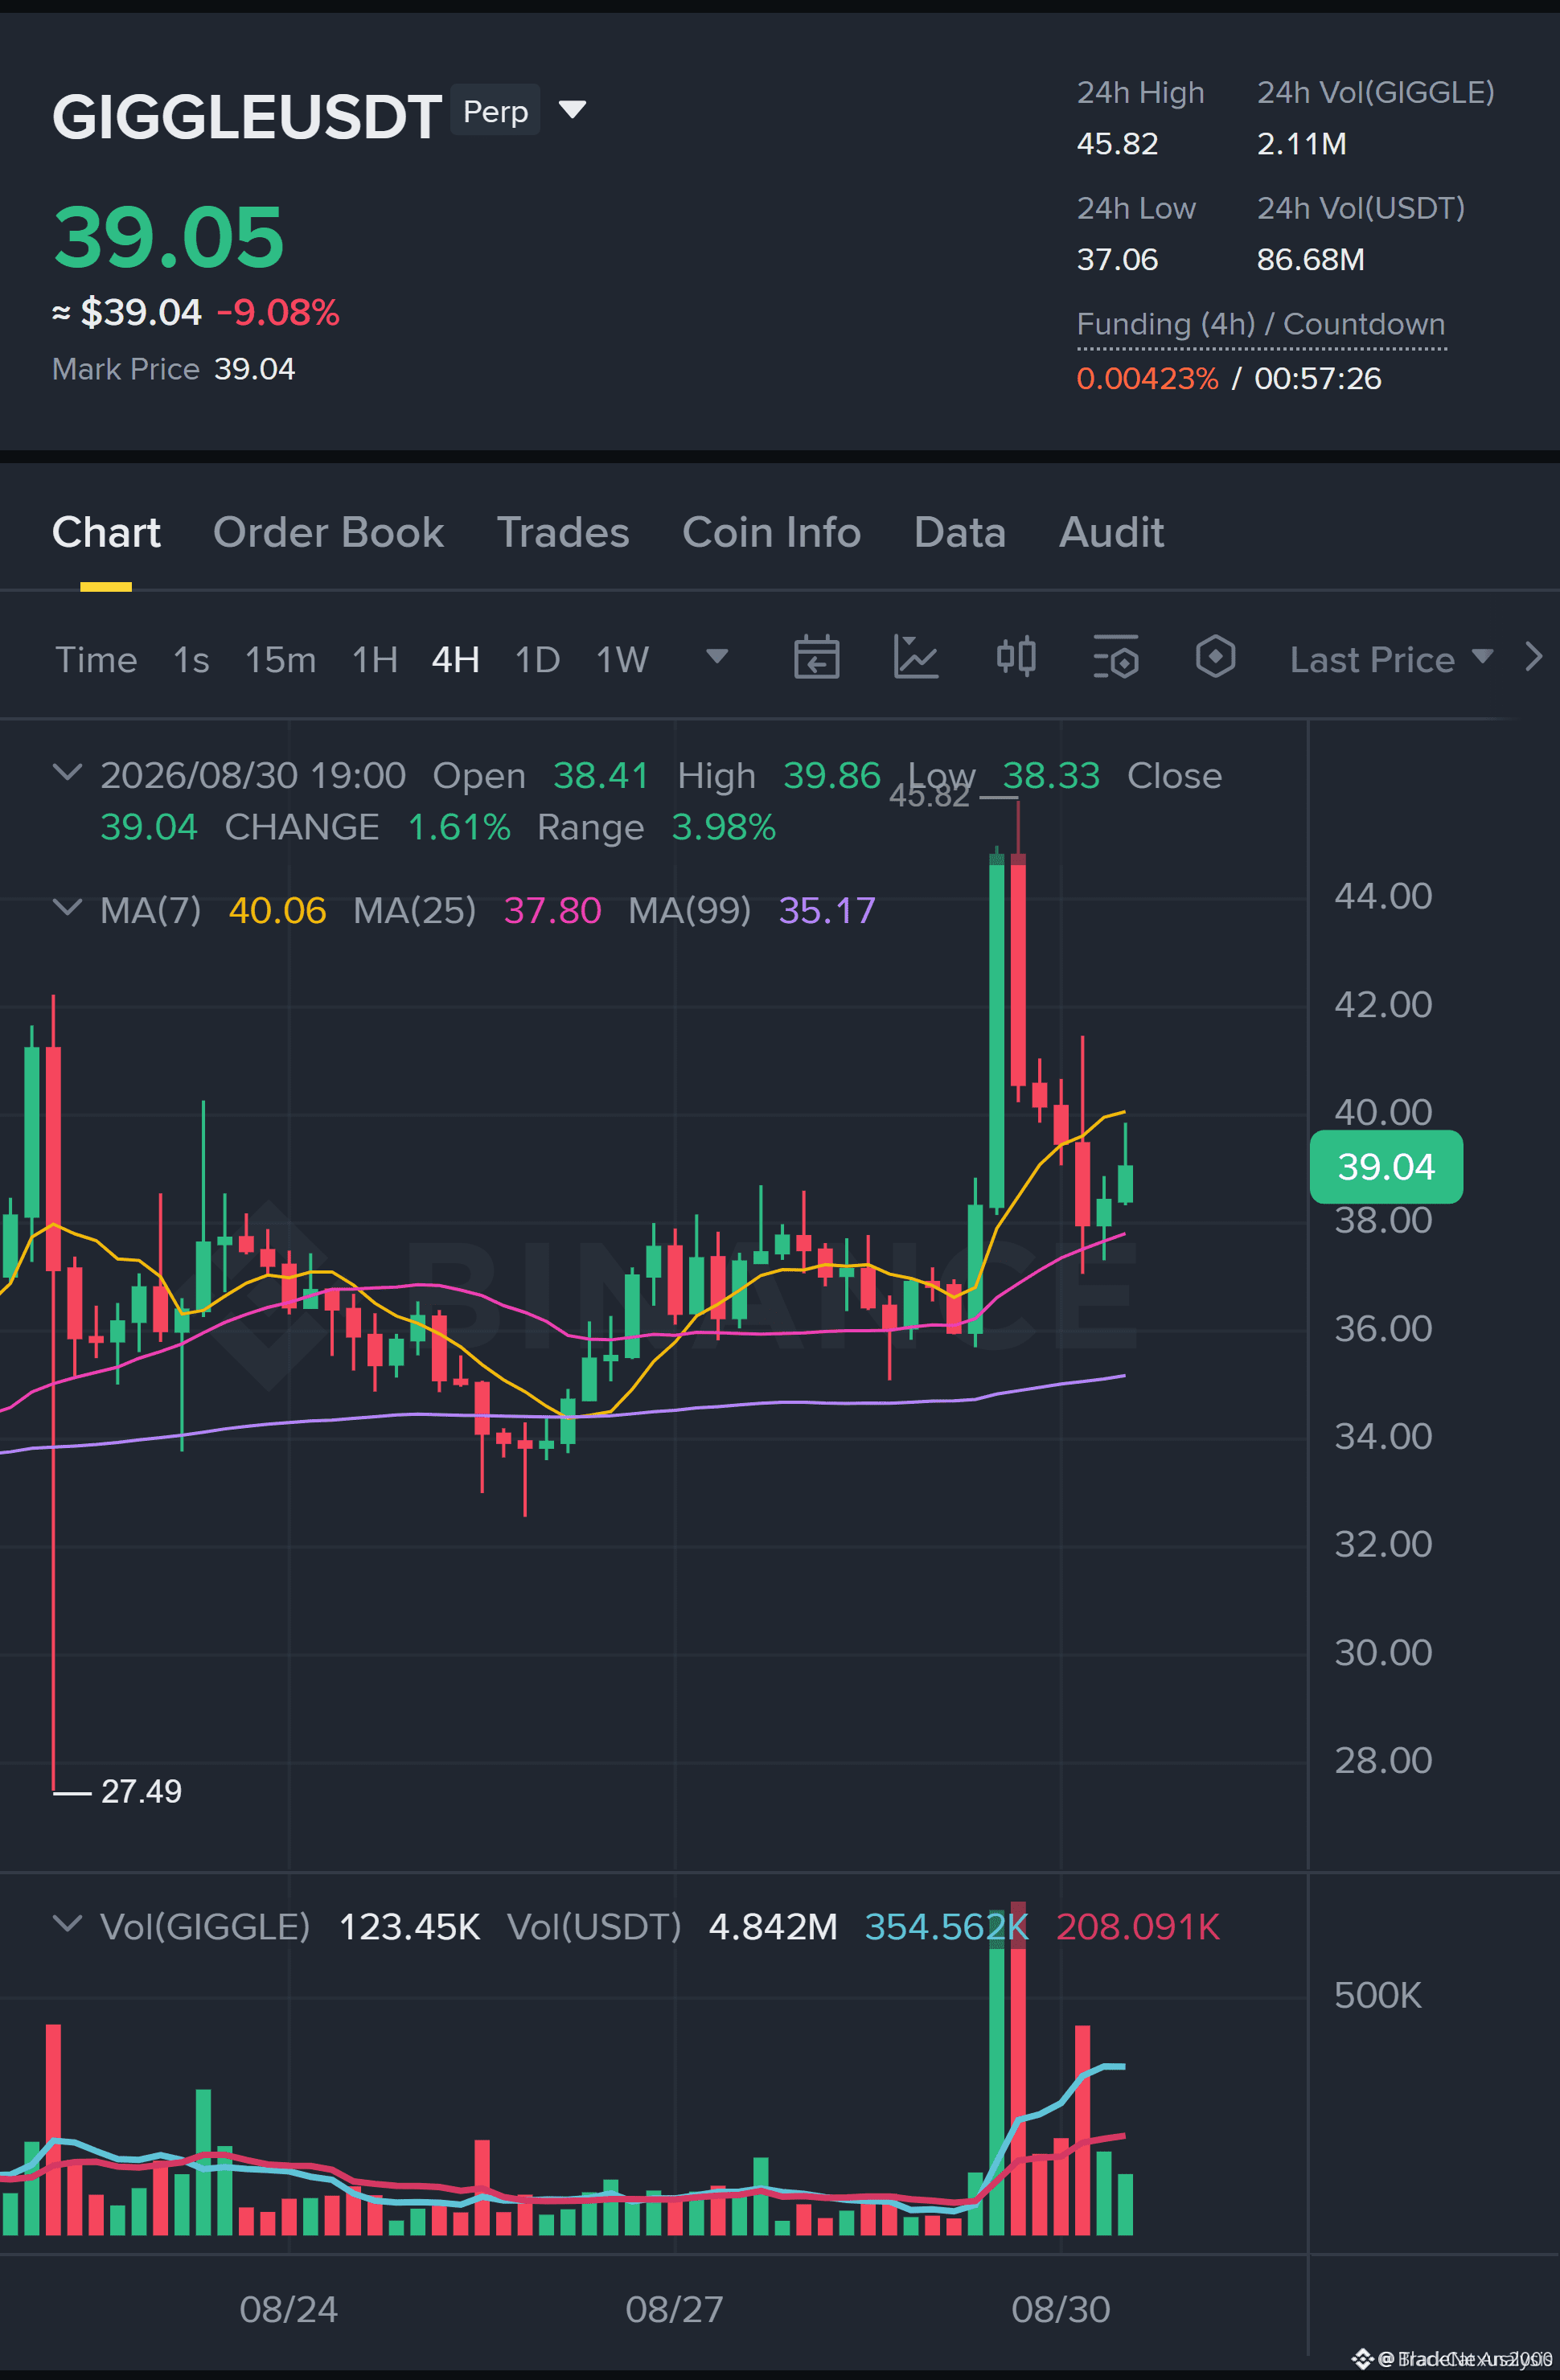Switch to the Data tab
The width and height of the screenshot is (1560, 2380).
click(x=959, y=532)
